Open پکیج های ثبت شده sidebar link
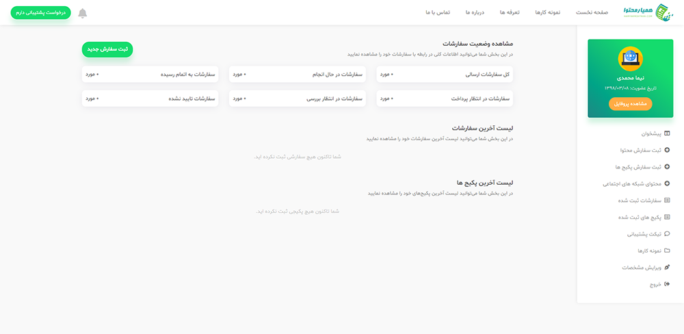Image resolution: width=684 pixels, height=334 pixels. [640, 217]
